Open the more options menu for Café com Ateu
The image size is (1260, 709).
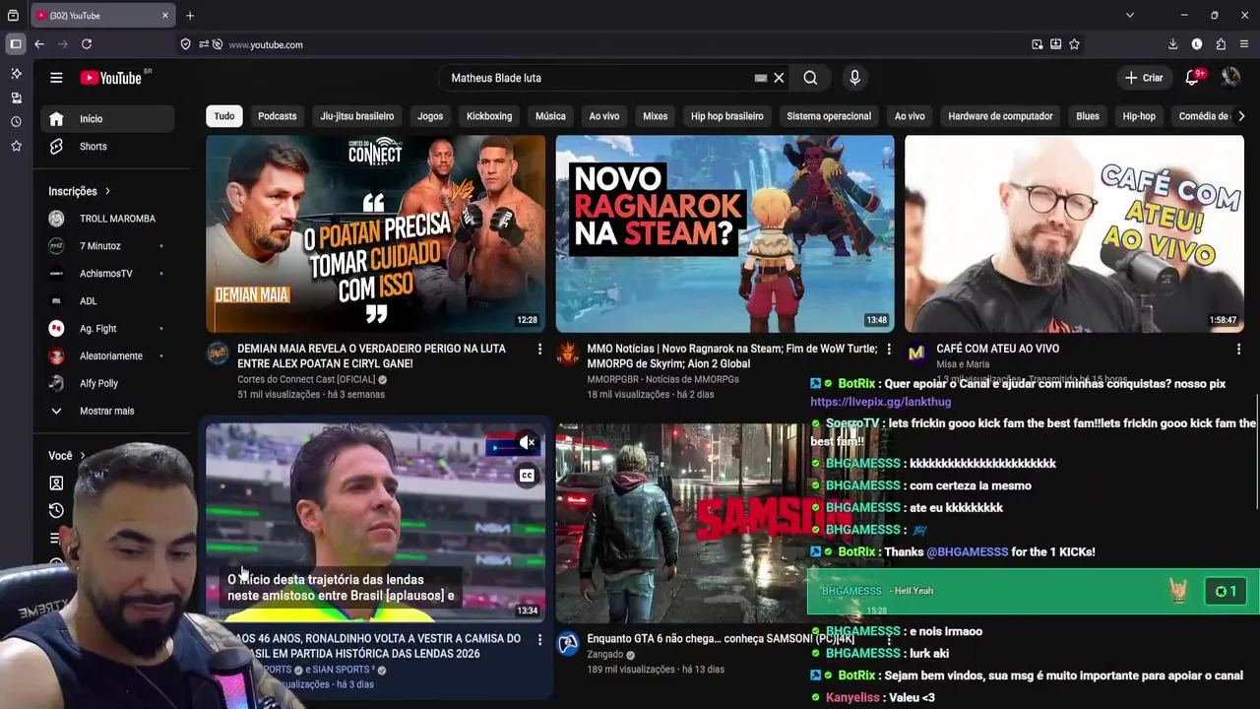tap(1238, 350)
